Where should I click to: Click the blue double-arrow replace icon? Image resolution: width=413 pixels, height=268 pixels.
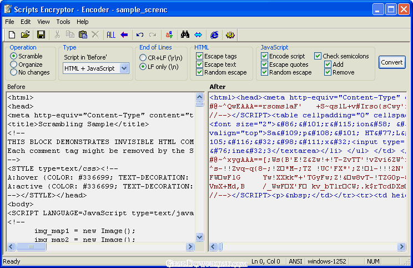198,34
